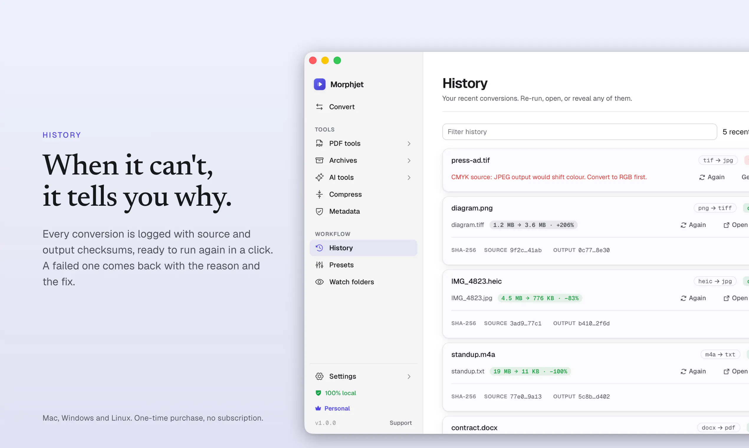This screenshot has width=749, height=448.
Task: Click the m4a → txt format badge
Action: [720, 354]
